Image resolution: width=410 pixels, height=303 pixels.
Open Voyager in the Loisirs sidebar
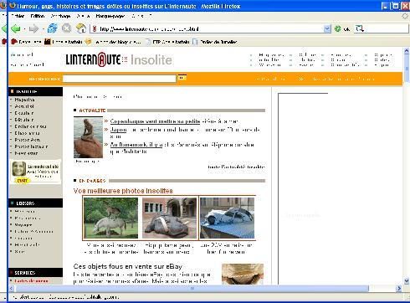click(23, 224)
